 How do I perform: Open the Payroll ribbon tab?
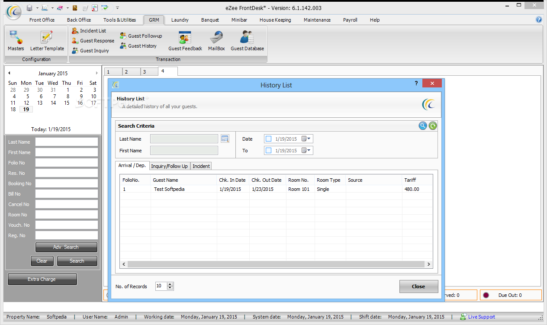pyautogui.click(x=350, y=20)
